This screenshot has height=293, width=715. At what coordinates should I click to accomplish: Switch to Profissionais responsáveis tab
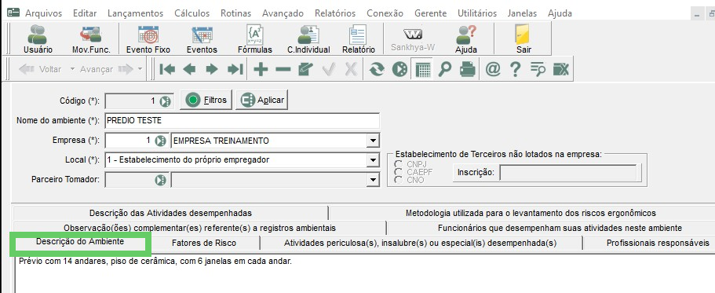coord(658,244)
